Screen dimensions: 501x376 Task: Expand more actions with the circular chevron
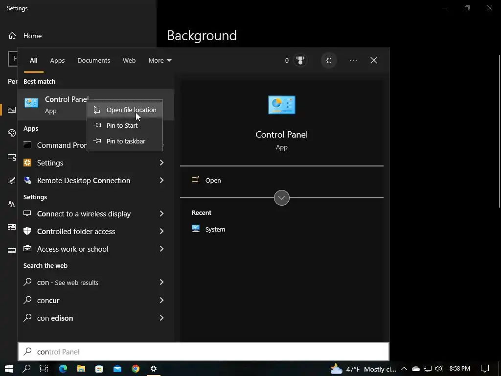coord(281,198)
